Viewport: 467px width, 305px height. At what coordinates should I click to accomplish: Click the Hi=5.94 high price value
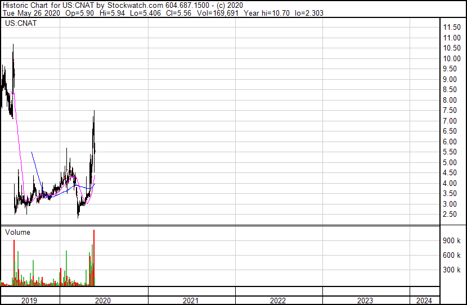(113, 13)
